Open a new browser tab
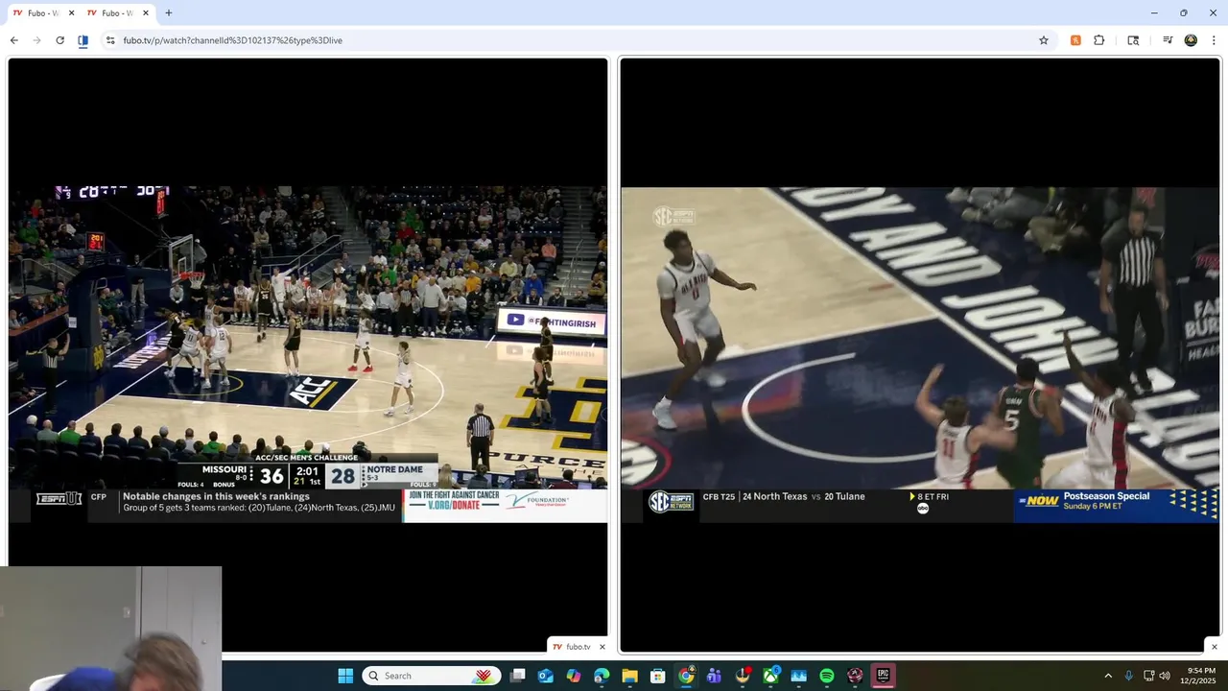Screen dimensions: 1228x691 tap(169, 12)
